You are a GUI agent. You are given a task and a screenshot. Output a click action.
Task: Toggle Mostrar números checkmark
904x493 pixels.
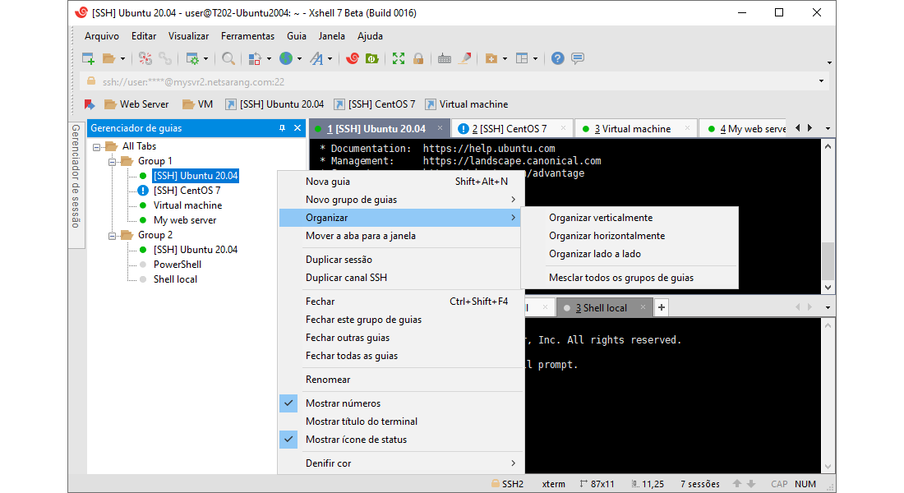[x=288, y=403]
